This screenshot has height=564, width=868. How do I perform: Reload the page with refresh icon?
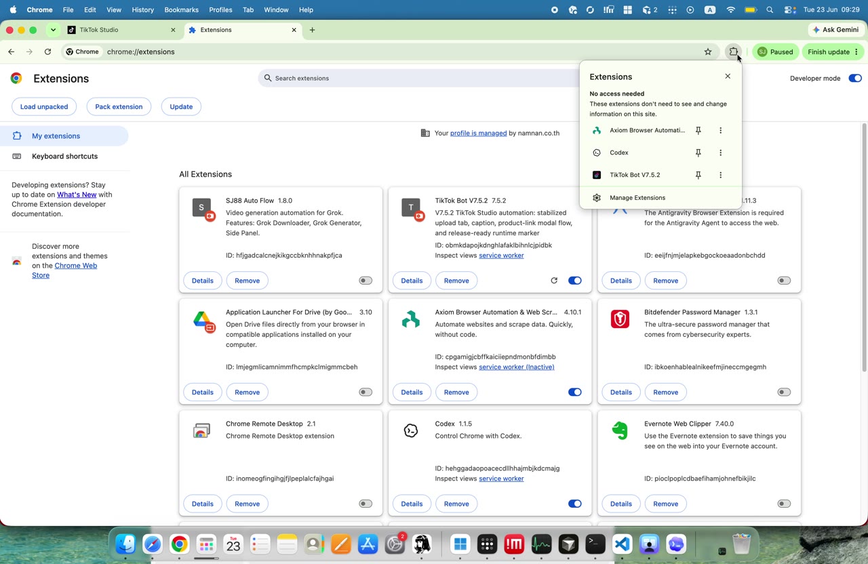47,52
